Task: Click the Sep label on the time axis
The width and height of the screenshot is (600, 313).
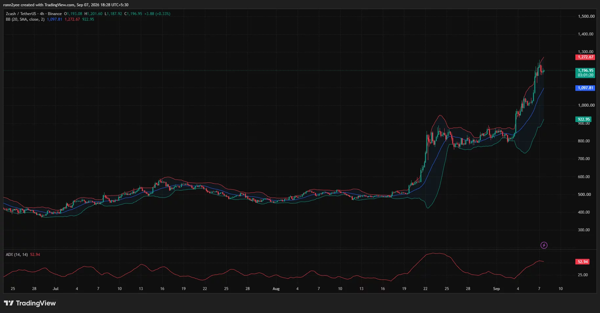Action: point(497,289)
